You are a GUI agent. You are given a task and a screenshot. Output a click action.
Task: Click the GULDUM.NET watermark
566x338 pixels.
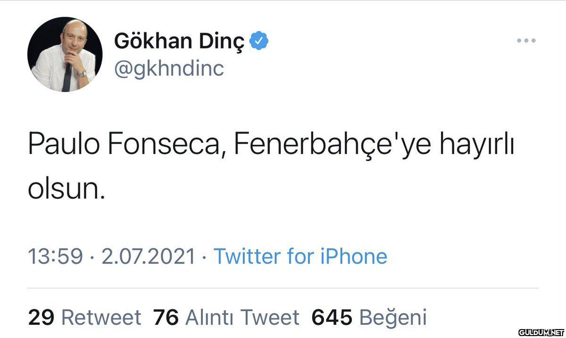coord(541,333)
